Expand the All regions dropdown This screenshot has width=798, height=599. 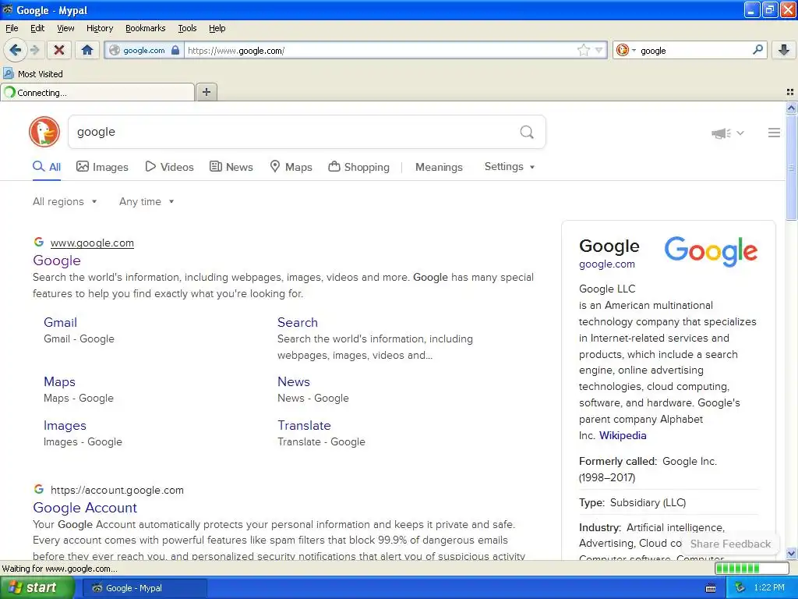pos(65,202)
